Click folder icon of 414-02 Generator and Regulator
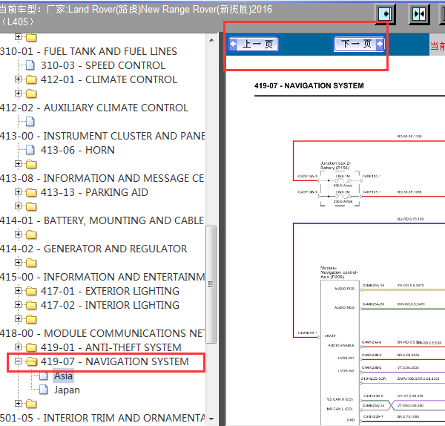This screenshot has height=426, width=445. pos(31,235)
